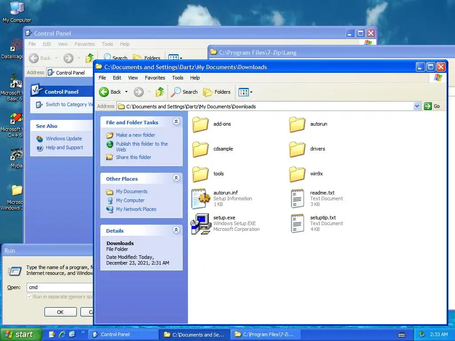Go to My Documents in Other Places
The width and height of the screenshot is (455, 341).
point(132,191)
